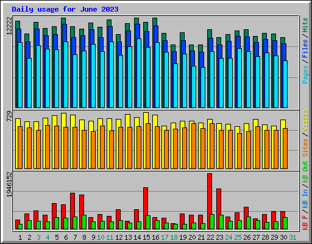Click green weekend day label 24
This screenshot has height=244, width=312.
point(229,237)
